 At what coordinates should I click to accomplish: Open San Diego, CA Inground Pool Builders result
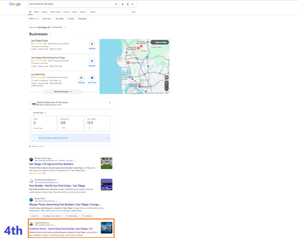point(51,164)
